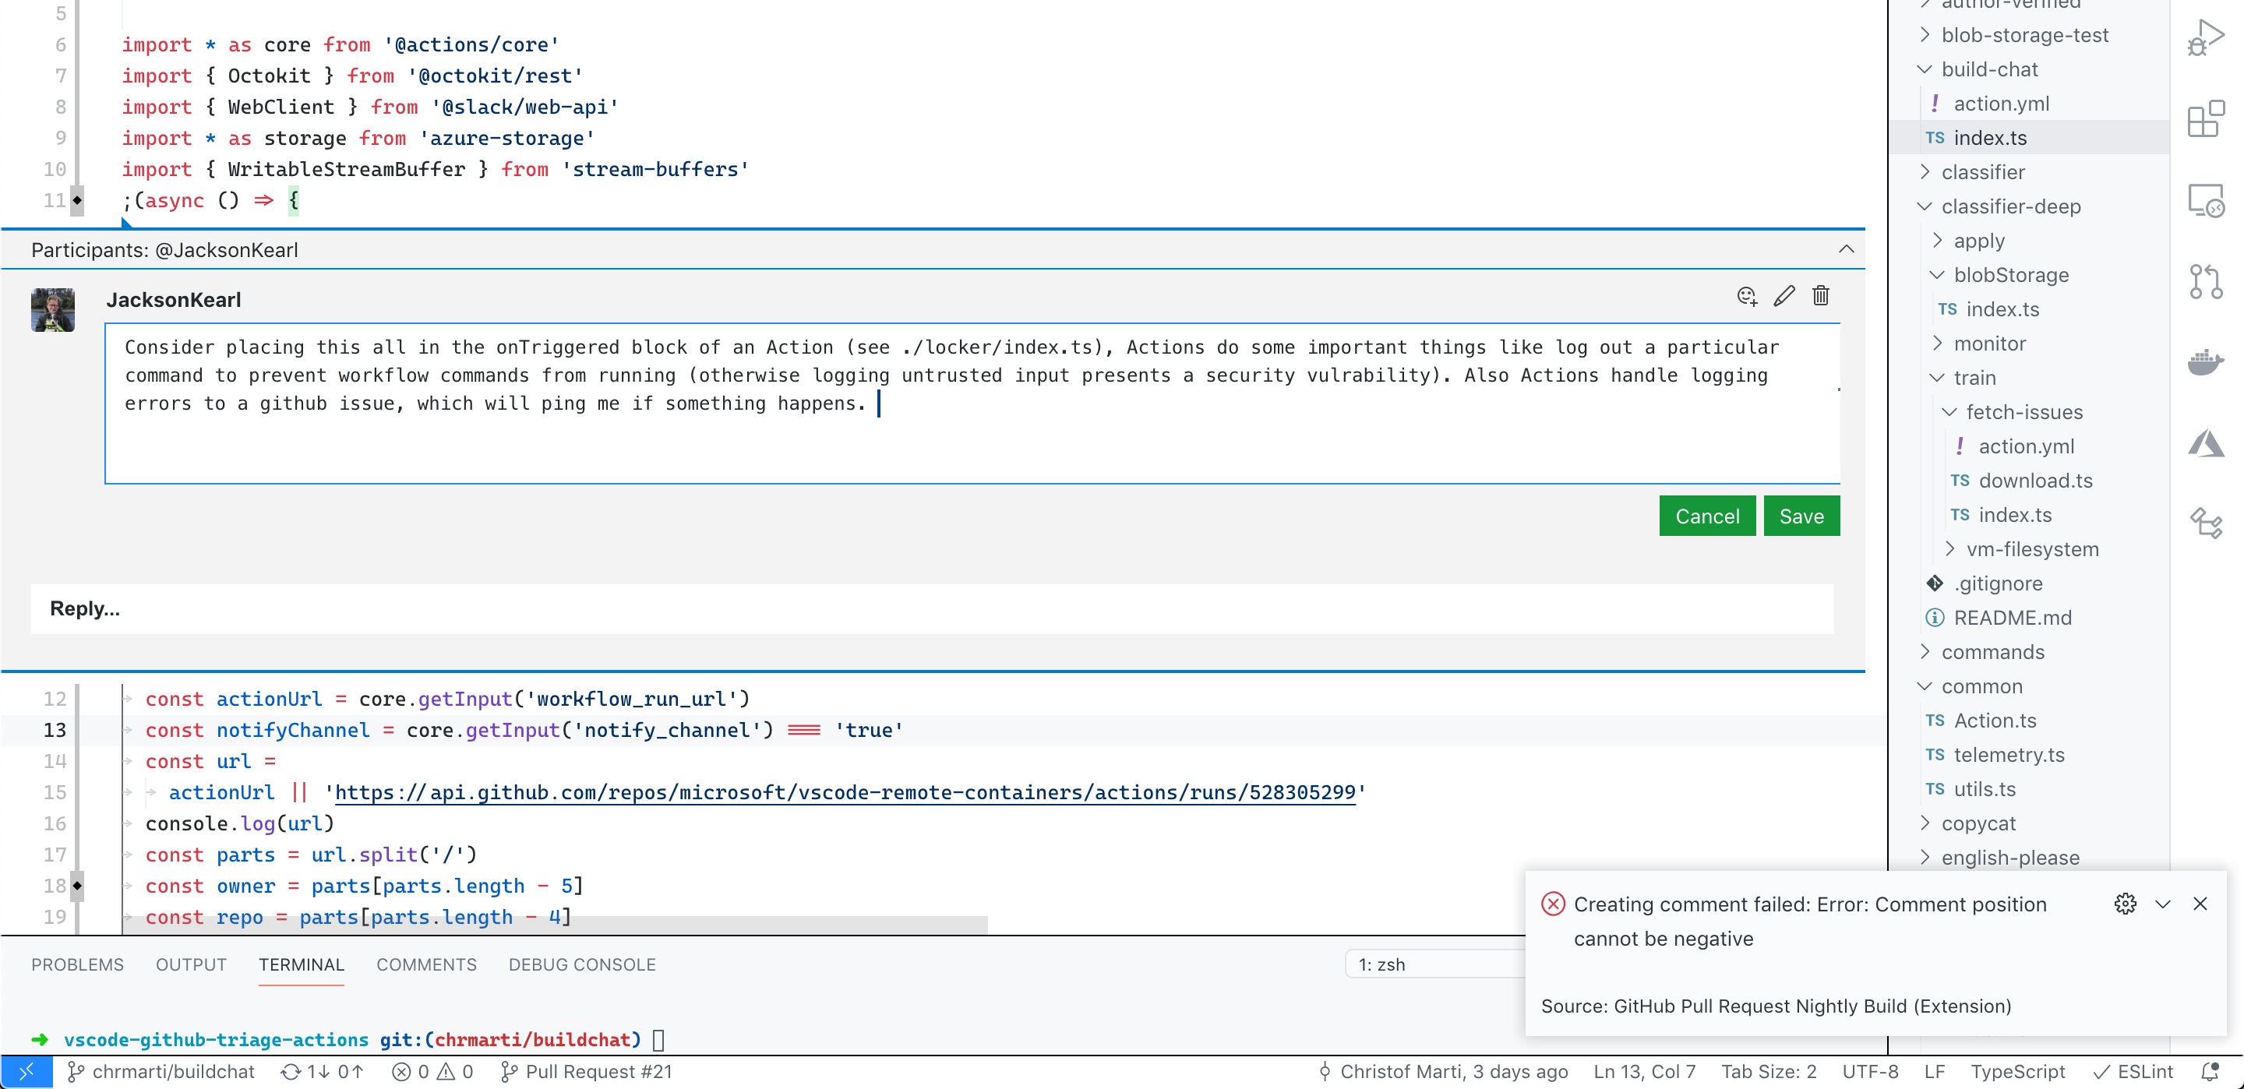2244x1089 pixels.
Task: Collapse the Participants comment thread
Action: (1847, 249)
